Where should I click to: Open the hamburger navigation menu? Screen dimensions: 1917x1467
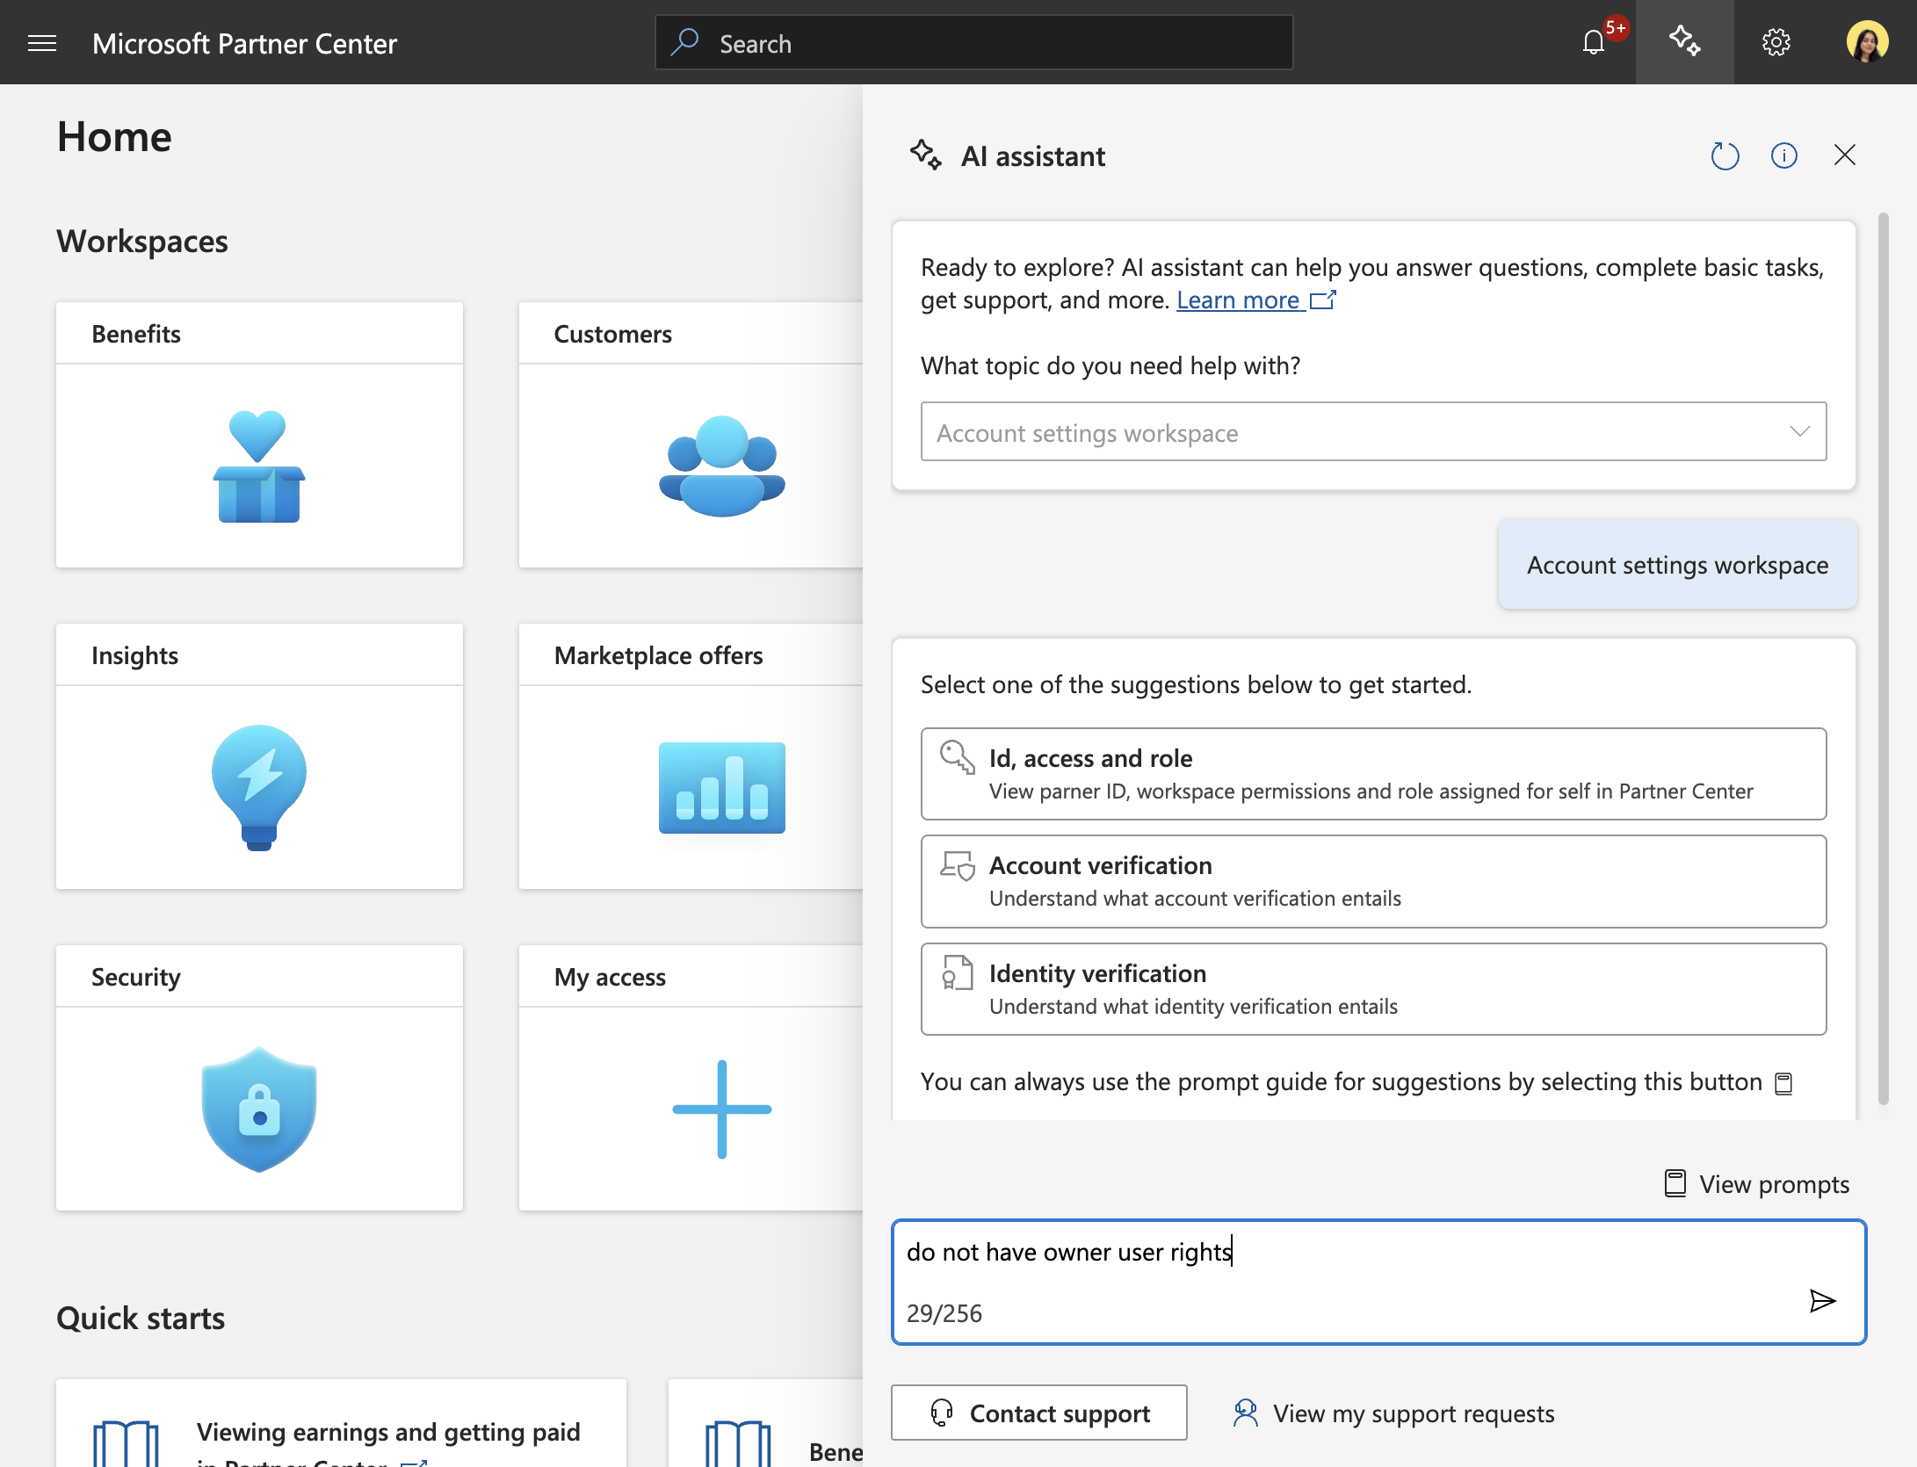tap(42, 43)
